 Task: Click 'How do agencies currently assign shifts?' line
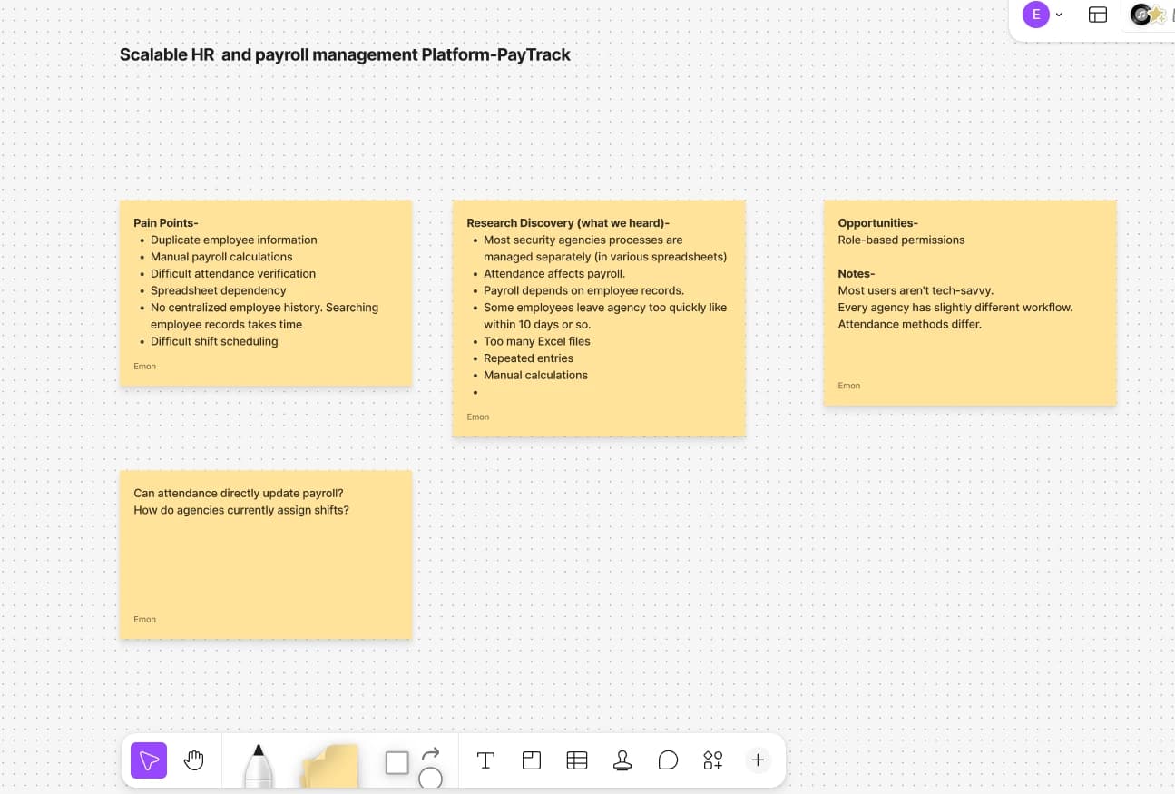(241, 511)
